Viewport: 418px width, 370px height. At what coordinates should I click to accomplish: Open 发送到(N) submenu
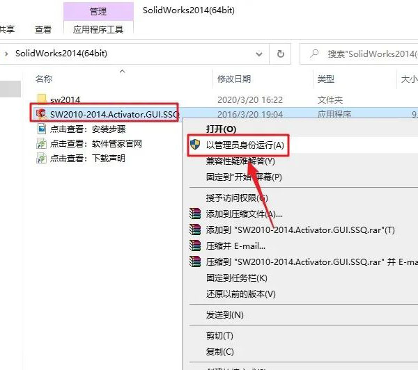(x=225, y=315)
